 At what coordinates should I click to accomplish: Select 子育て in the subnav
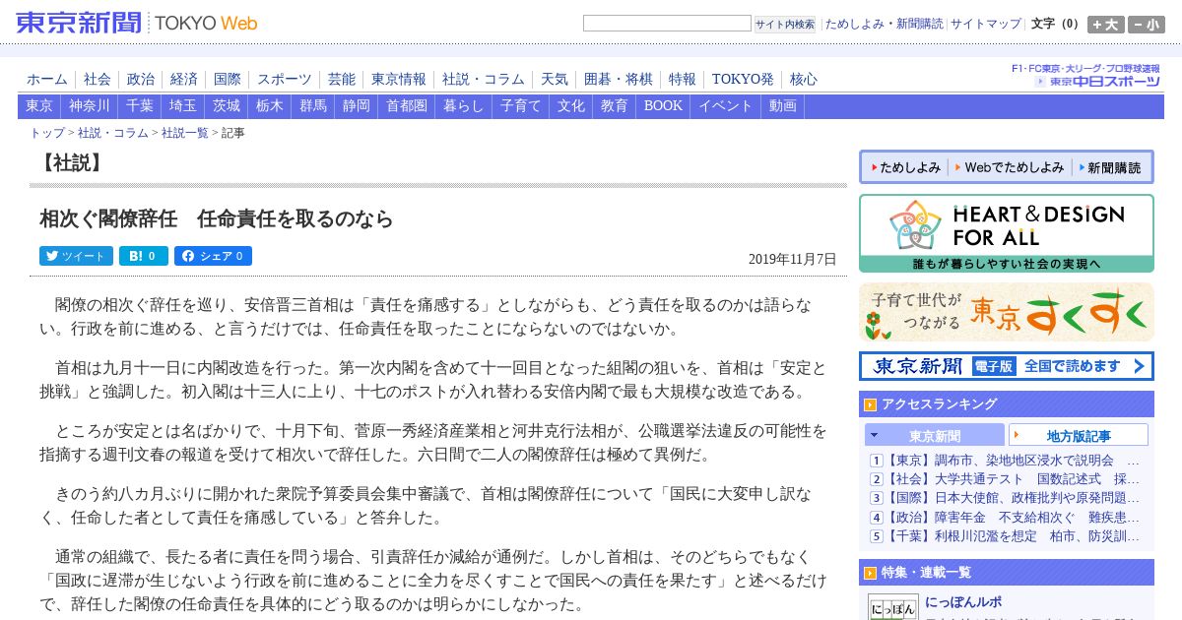521,106
